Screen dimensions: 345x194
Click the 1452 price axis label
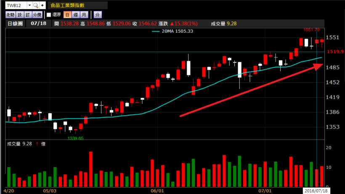[332, 82]
